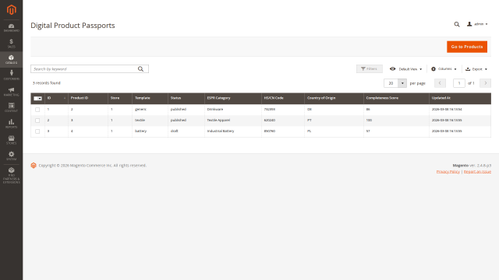Click the current page number field
The width and height of the screenshot is (499, 280).
point(459,83)
